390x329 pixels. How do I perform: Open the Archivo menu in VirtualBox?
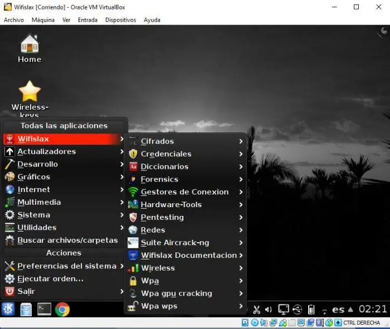point(14,20)
